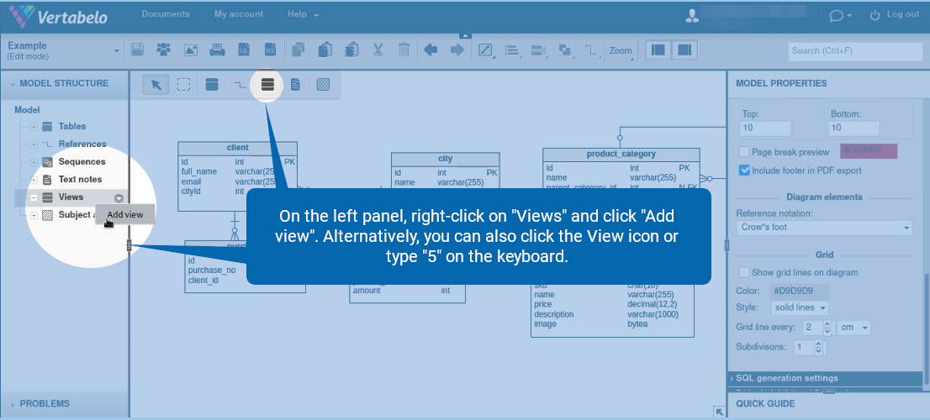Collapse the MODEL STRUCTURE panel
The height and width of the screenshot is (420, 930).
[x=64, y=83]
